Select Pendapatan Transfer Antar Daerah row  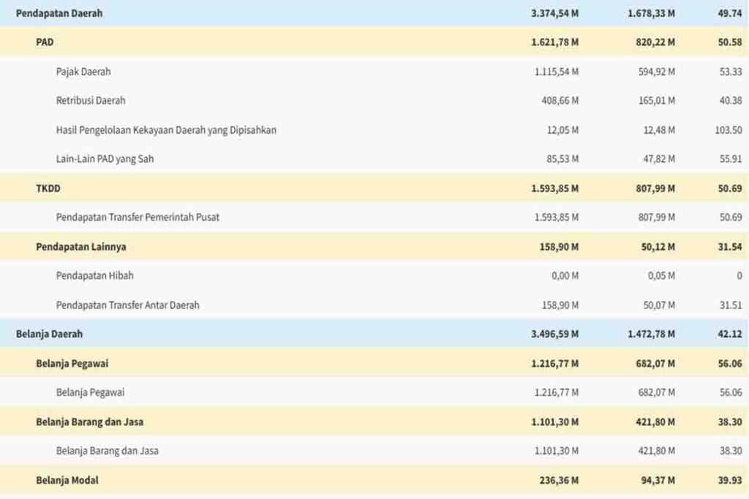[x=374, y=305]
